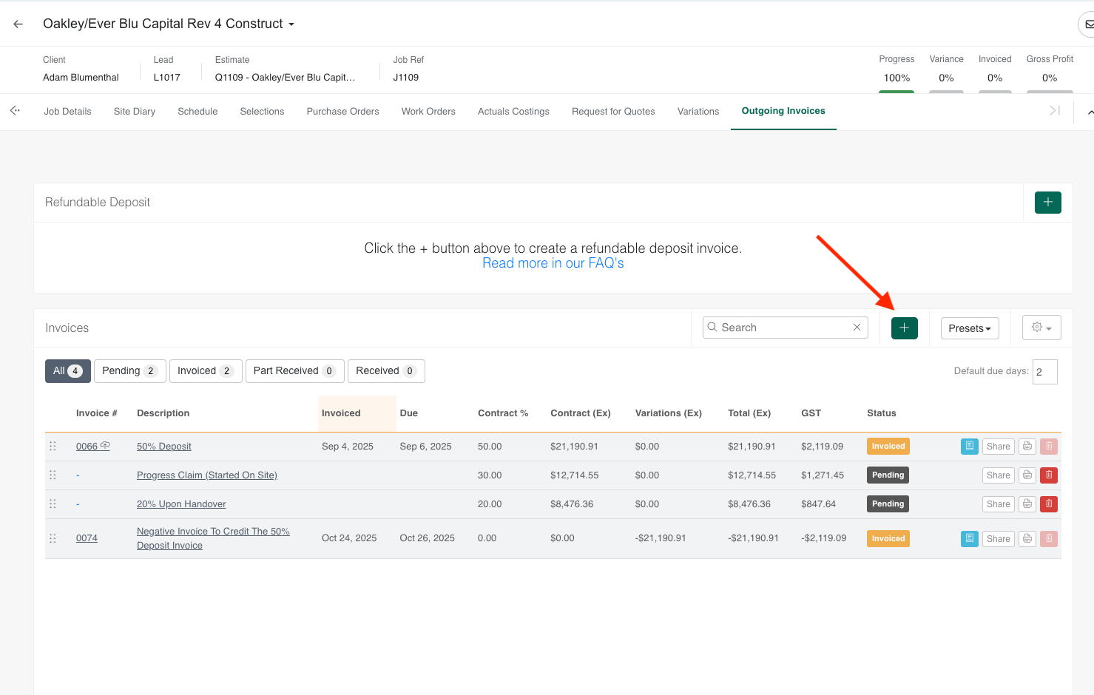The image size is (1094, 695).
Task: Show Part Received invoices filter
Action: [294, 371]
